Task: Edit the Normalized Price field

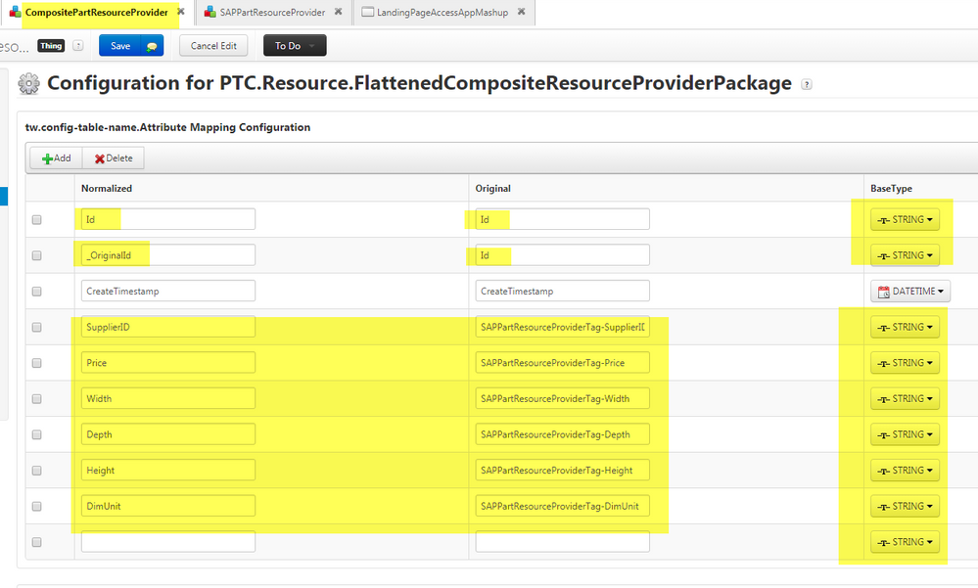Action: tap(167, 363)
